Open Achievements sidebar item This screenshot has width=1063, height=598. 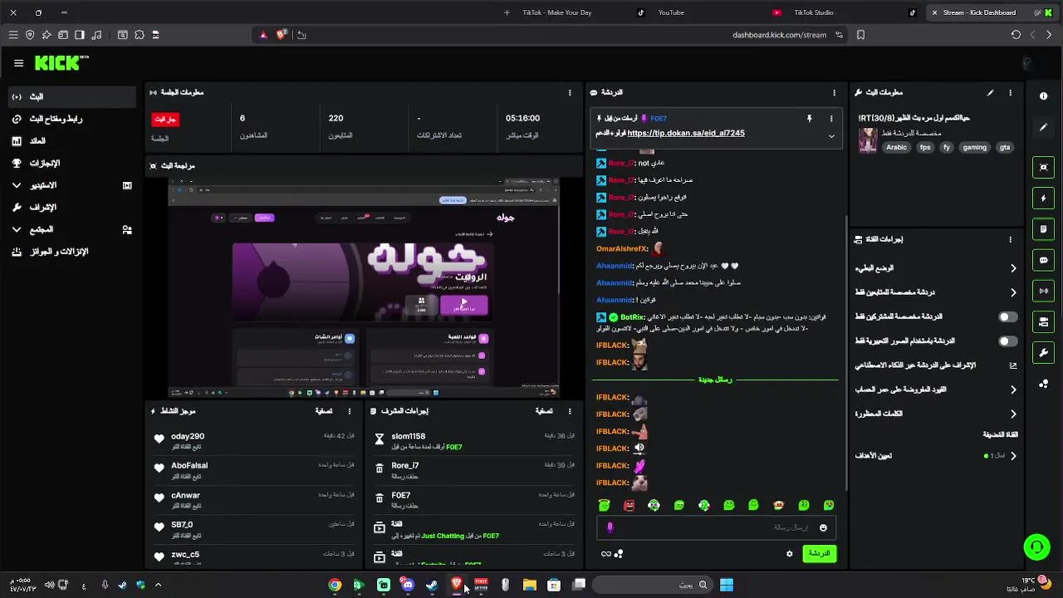[x=71, y=164]
